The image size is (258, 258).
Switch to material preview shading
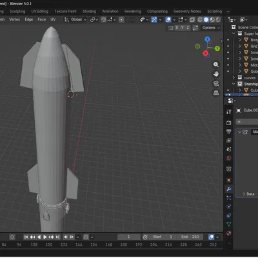click(x=212, y=20)
